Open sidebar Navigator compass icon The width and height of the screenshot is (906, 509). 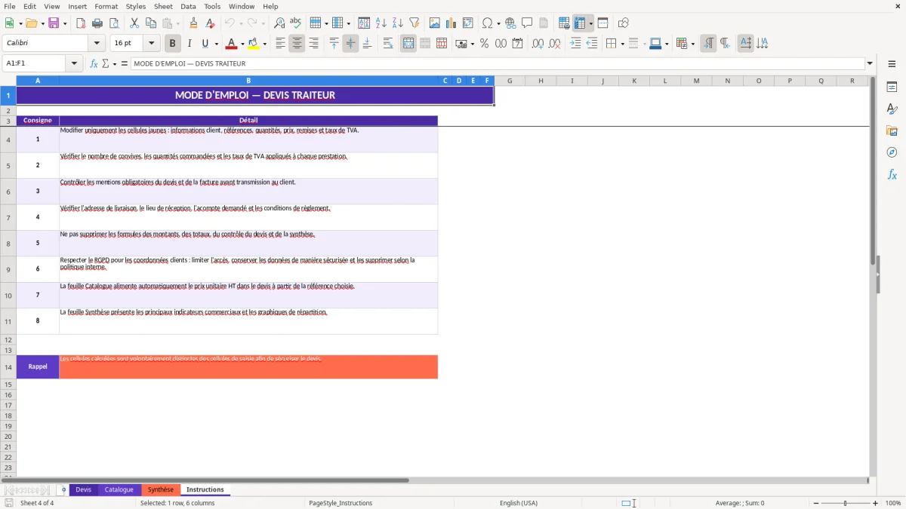click(892, 153)
